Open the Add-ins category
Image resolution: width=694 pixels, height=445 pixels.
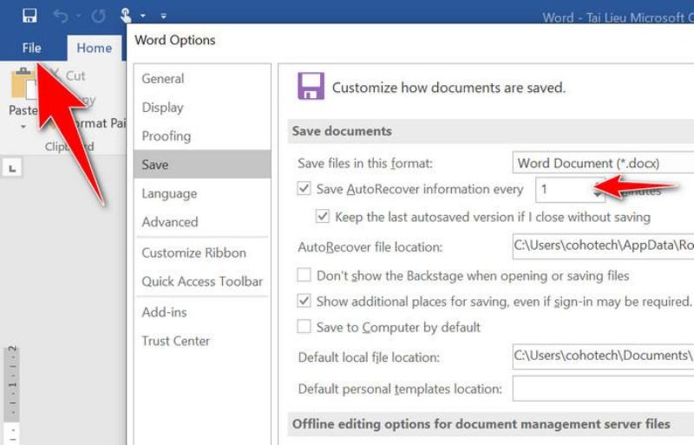point(202,312)
